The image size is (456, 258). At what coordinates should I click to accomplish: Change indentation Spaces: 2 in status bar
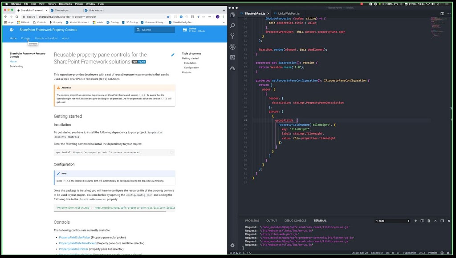pos(377,253)
